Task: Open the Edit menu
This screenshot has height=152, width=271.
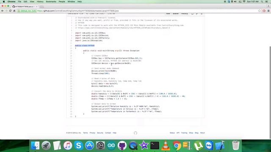Action: pyautogui.click(x=25, y=2)
